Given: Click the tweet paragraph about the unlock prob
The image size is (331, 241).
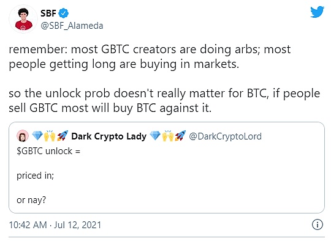Looking at the screenshot, I should click(x=164, y=101).
